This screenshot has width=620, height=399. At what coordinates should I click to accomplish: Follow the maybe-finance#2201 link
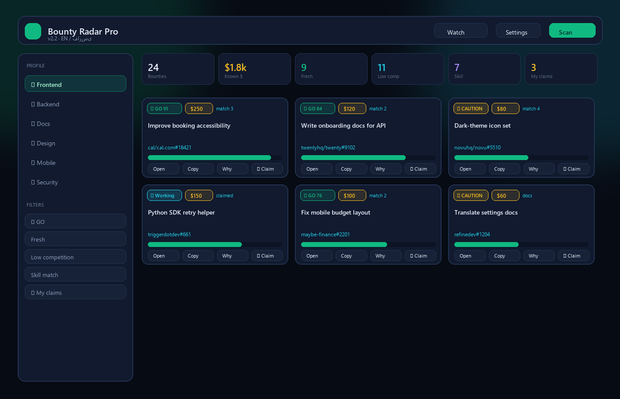click(325, 235)
